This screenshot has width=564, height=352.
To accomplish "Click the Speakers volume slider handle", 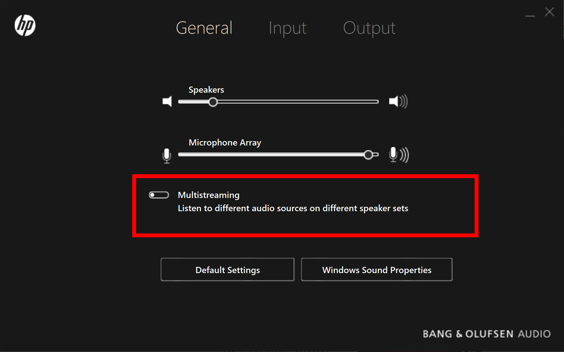I will [x=213, y=102].
